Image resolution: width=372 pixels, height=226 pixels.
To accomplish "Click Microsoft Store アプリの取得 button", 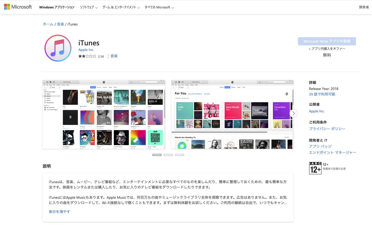I will 327,41.
